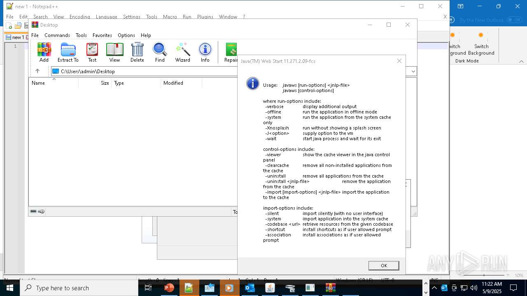The height and width of the screenshot is (296, 527).
Task: Open Outlook from the taskbar
Action: coord(250,288)
